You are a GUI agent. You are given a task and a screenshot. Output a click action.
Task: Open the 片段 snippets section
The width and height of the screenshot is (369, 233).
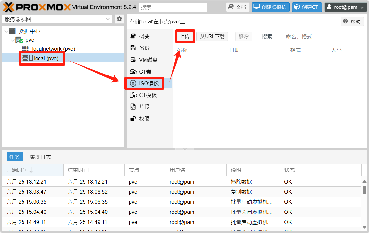click(x=144, y=107)
